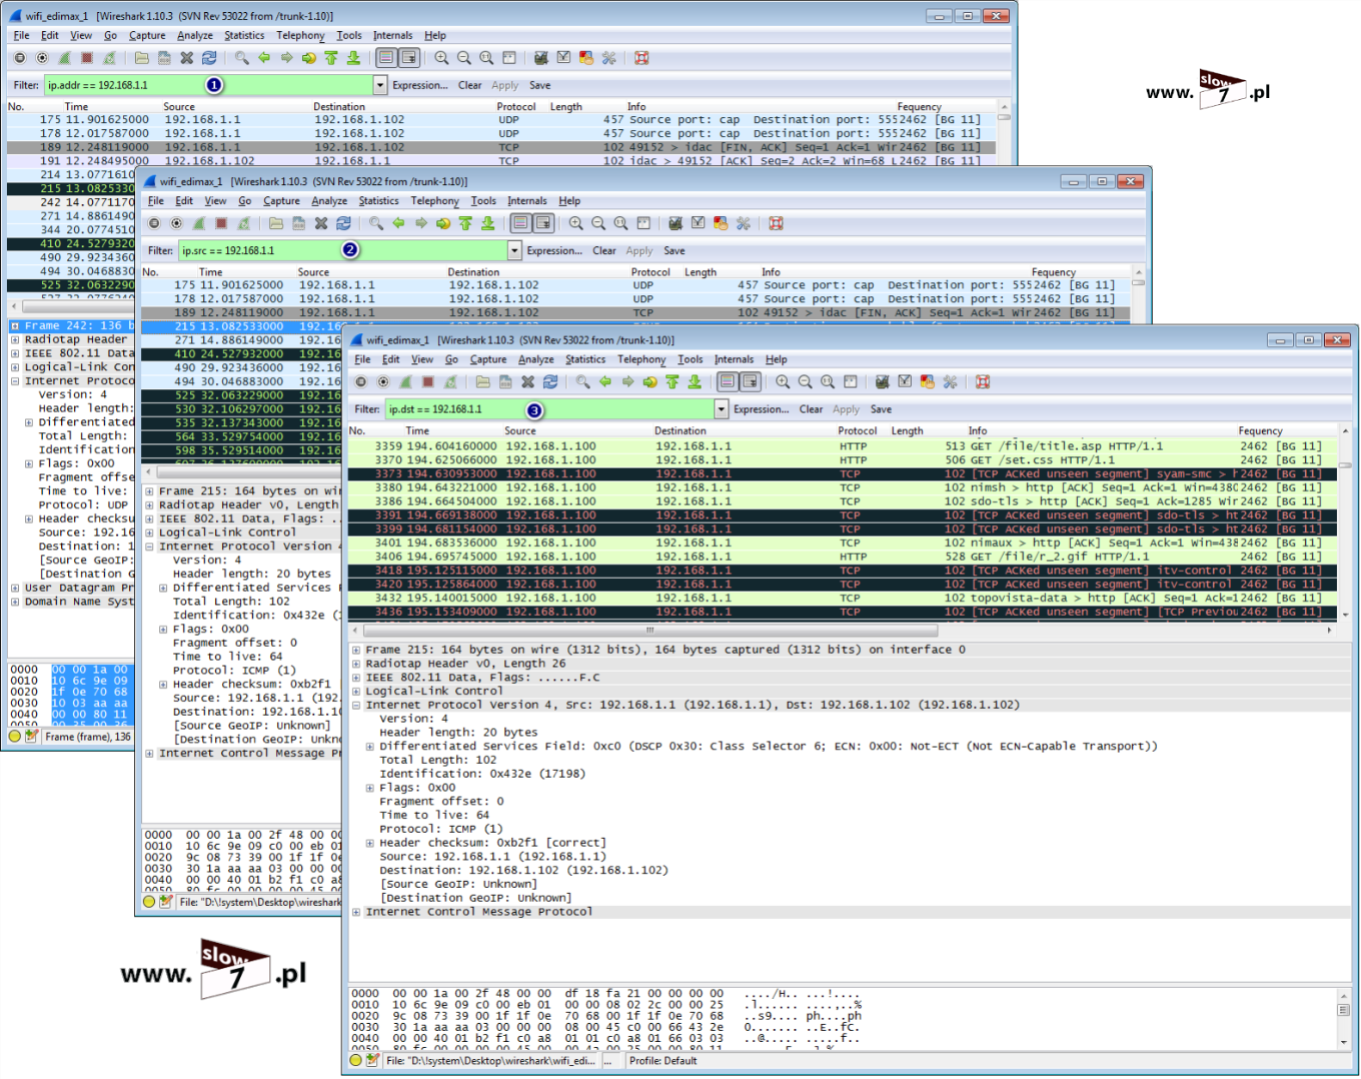Save the ip.dst display filter
The image size is (1361, 1079).
tap(881, 410)
